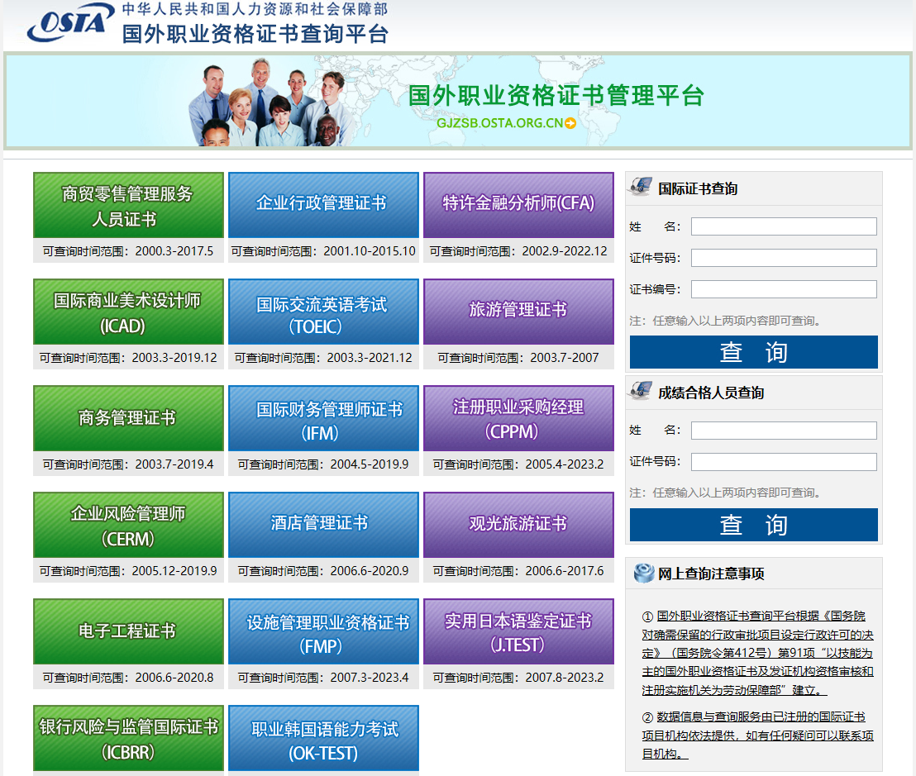Open the 旅游管理证书 tile
916x776 pixels.
518,312
